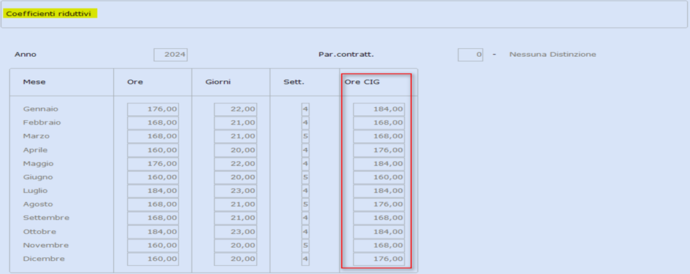Click the Par.contratt. field showing 0

click(470, 55)
